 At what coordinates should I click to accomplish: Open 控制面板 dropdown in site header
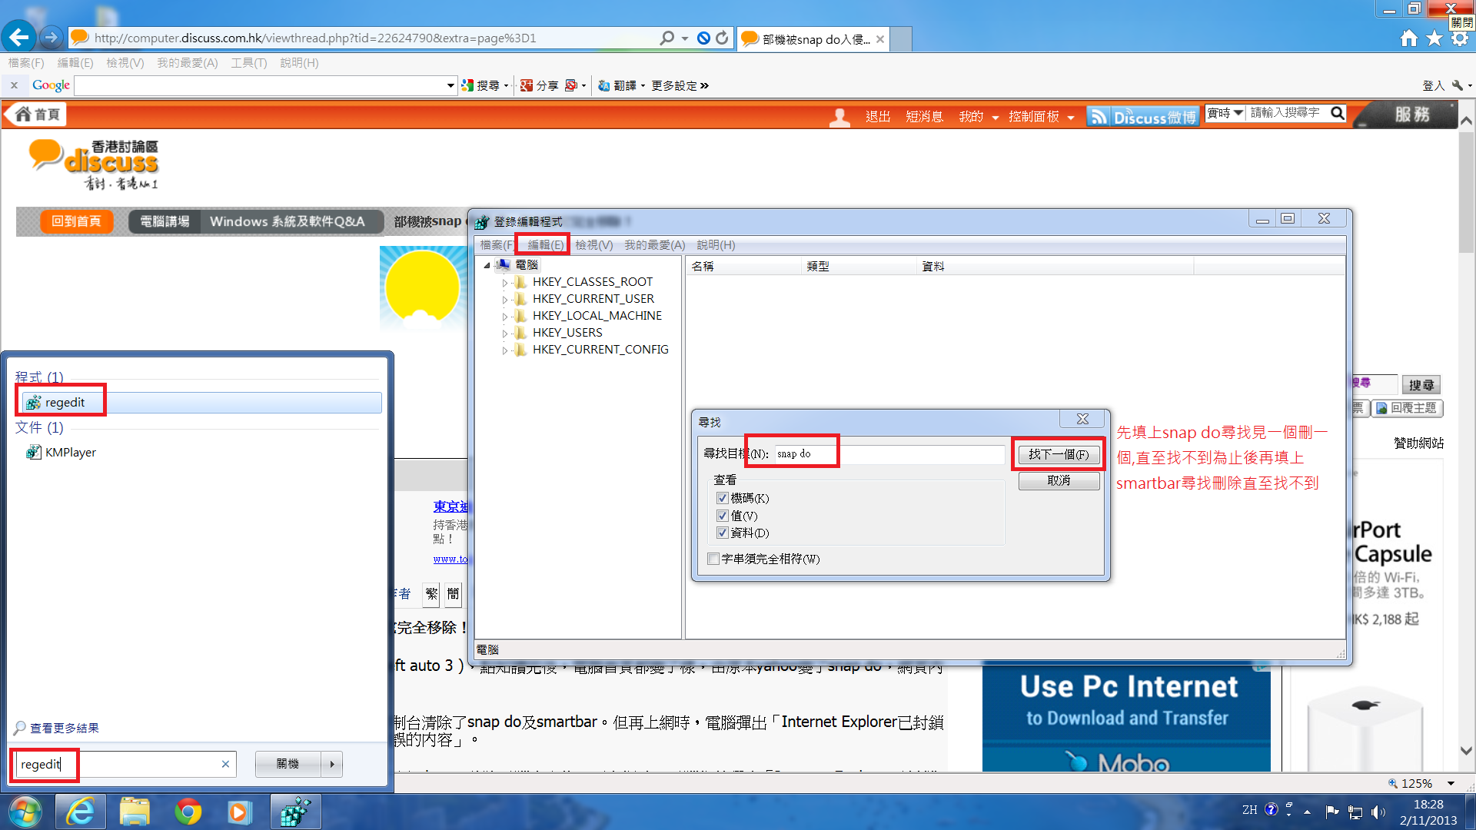[x=1041, y=117]
